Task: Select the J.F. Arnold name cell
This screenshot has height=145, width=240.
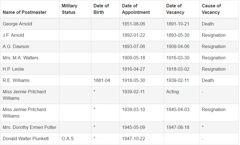Action: click(13, 35)
